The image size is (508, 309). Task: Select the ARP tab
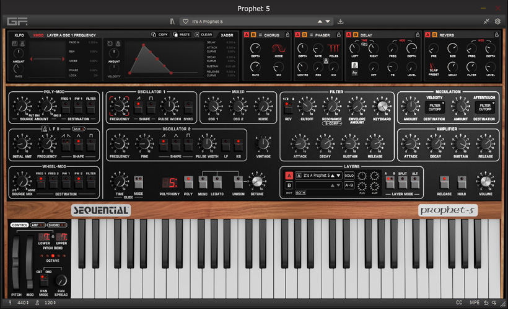coord(38,225)
